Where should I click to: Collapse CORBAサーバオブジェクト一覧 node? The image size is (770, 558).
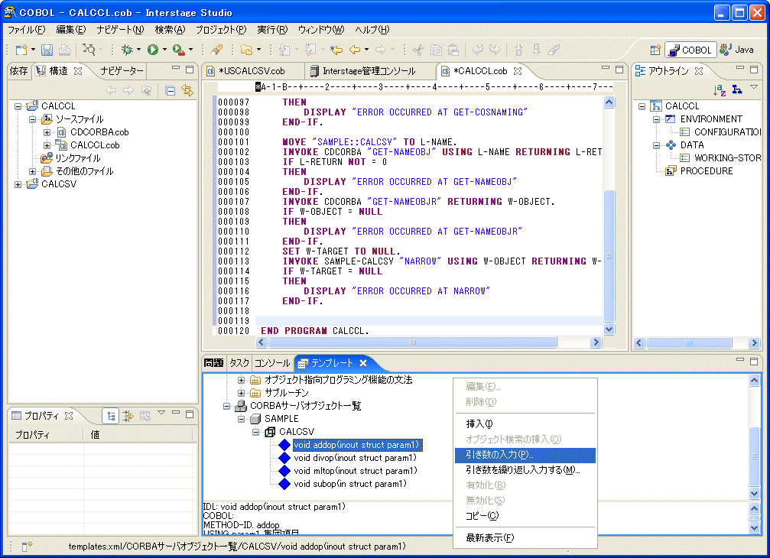pyautogui.click(x=226, y=407)
